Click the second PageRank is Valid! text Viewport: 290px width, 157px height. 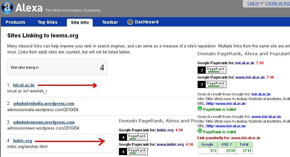[x=220, y=132]
